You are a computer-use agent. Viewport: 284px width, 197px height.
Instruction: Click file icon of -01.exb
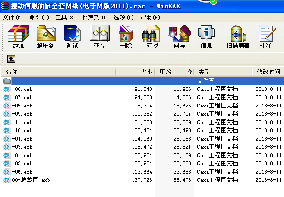7,155
